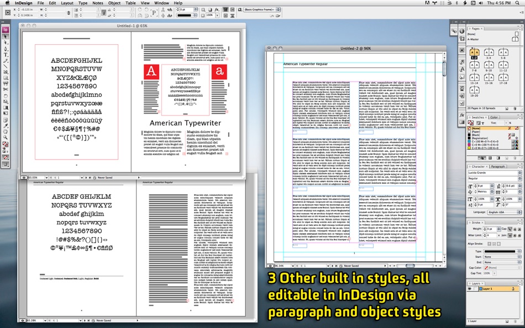The image size is (525, 328).
Task: Select spread 3-4 thumbnail in Pages
Action: (489, 52)
